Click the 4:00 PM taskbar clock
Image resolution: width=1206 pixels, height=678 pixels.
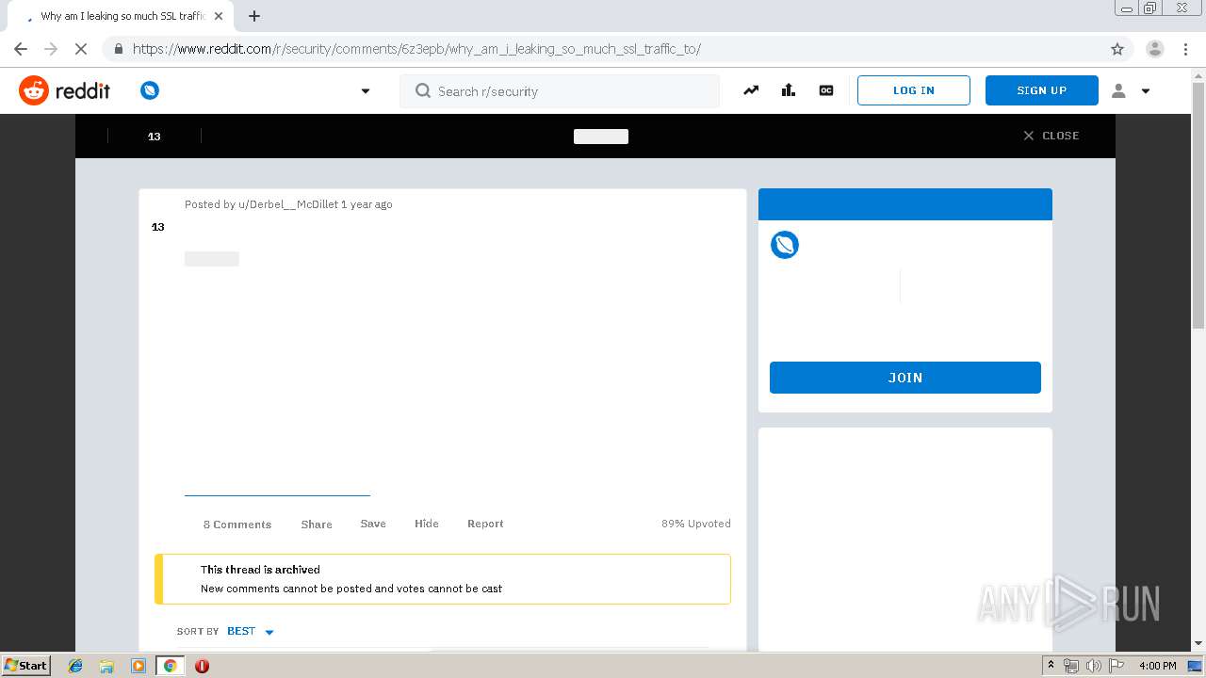coord(1157,666)
